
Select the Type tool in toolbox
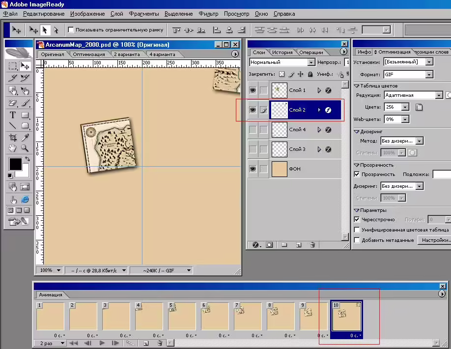(13, 115)
